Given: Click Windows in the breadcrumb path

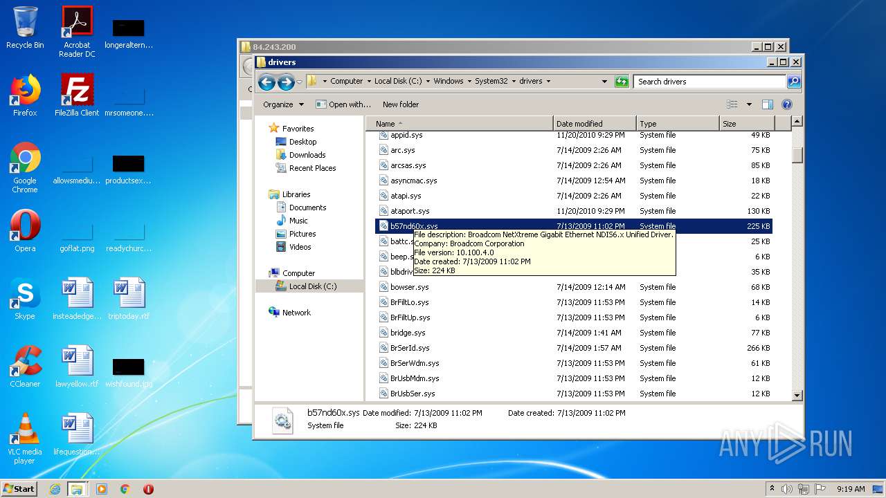Looking at the screenshot, I should [x=449, y=81].
